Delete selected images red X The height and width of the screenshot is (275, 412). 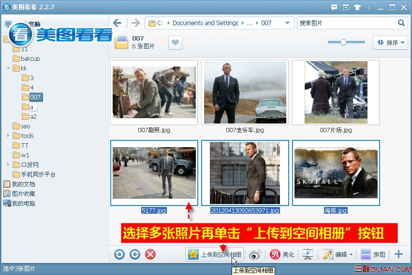coord(150,254)
